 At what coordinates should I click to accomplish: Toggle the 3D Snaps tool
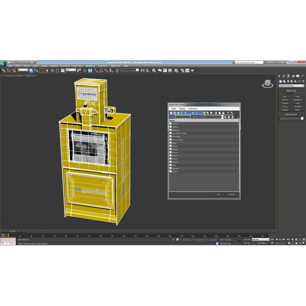96,71
